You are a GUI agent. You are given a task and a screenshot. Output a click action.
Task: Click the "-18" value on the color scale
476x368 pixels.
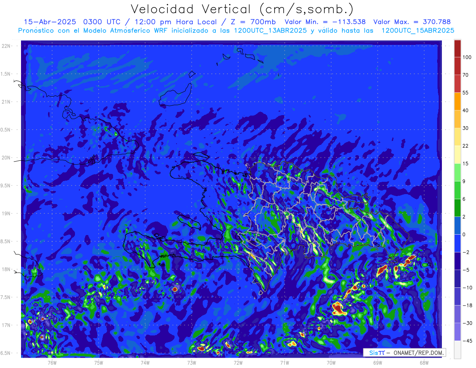[x=467, y=305]
